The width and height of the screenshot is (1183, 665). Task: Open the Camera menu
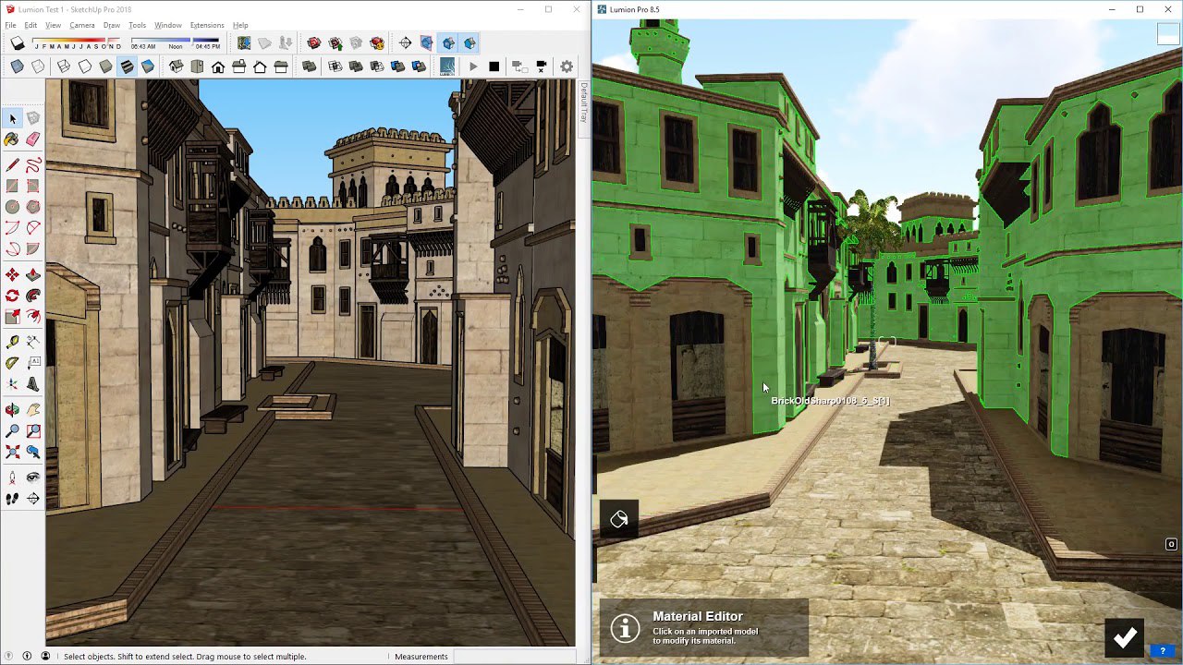[81, 25]
